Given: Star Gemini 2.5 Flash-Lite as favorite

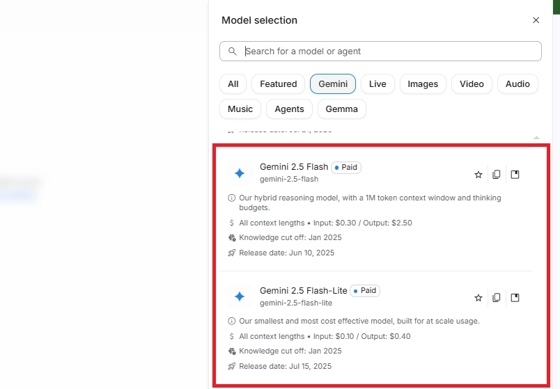Looking at the screenshot, I should (x=479, y=298).
